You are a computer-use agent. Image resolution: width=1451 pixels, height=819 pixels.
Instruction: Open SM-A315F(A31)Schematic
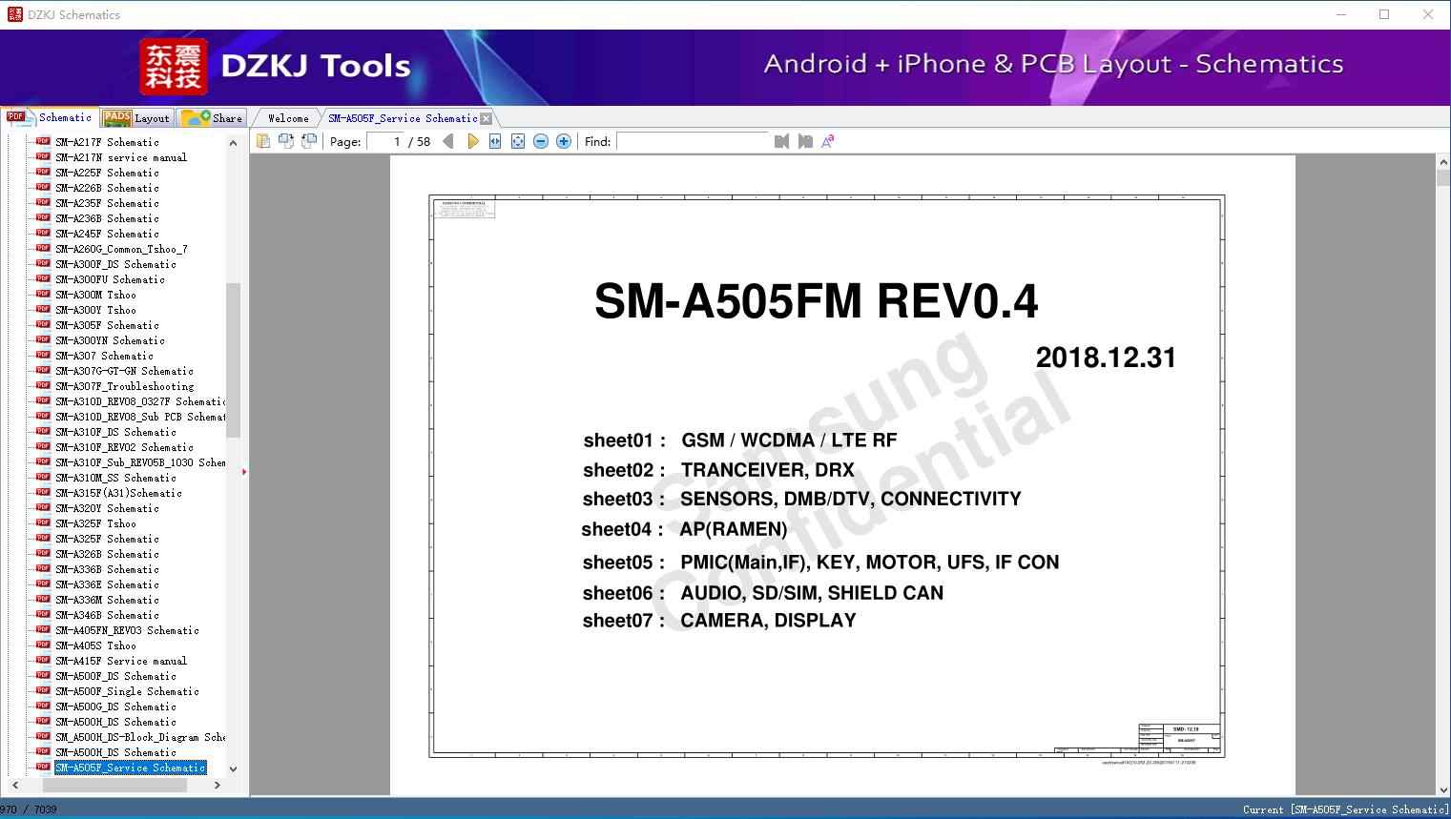click(118, 493)
